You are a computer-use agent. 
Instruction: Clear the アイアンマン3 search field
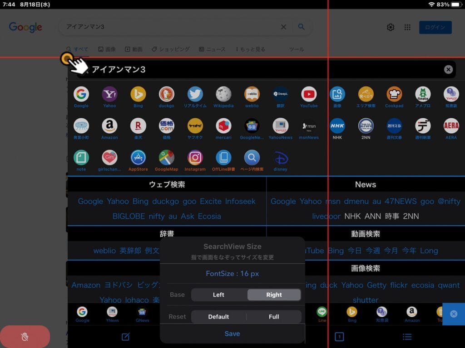pyautogui.click(x=448, y=69)
